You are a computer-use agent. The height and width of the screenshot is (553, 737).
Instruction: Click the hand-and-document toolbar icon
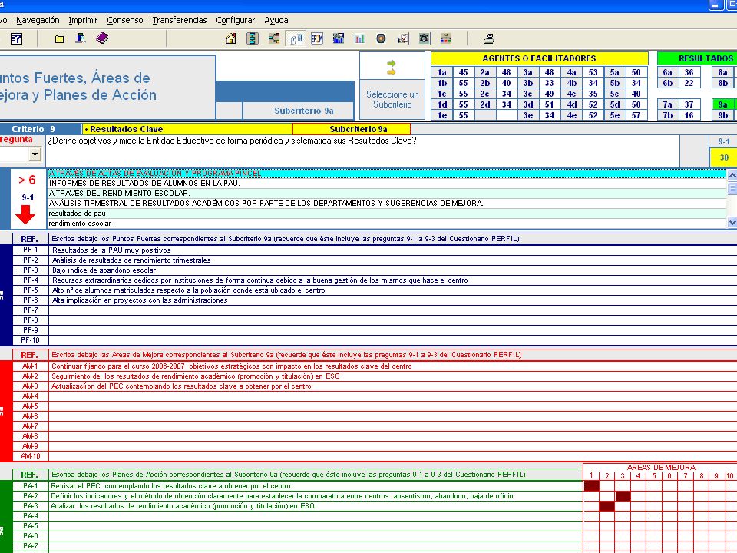tap(403, 38)
